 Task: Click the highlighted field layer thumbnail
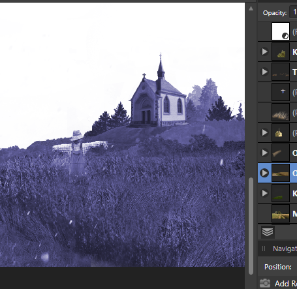[281, 173]
